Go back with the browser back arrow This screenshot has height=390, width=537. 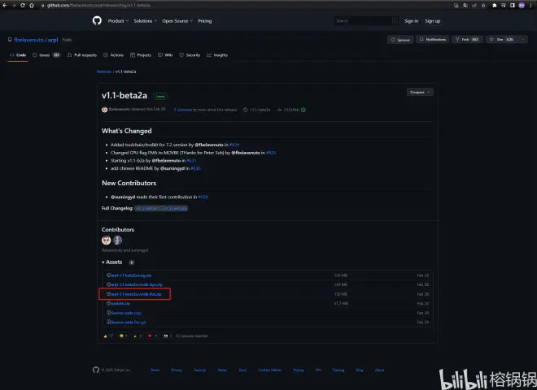tap(5, 6)
